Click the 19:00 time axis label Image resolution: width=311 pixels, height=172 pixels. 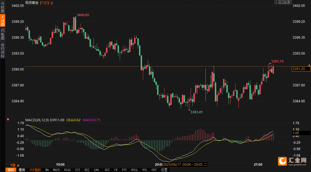click(x=60, y=165)
